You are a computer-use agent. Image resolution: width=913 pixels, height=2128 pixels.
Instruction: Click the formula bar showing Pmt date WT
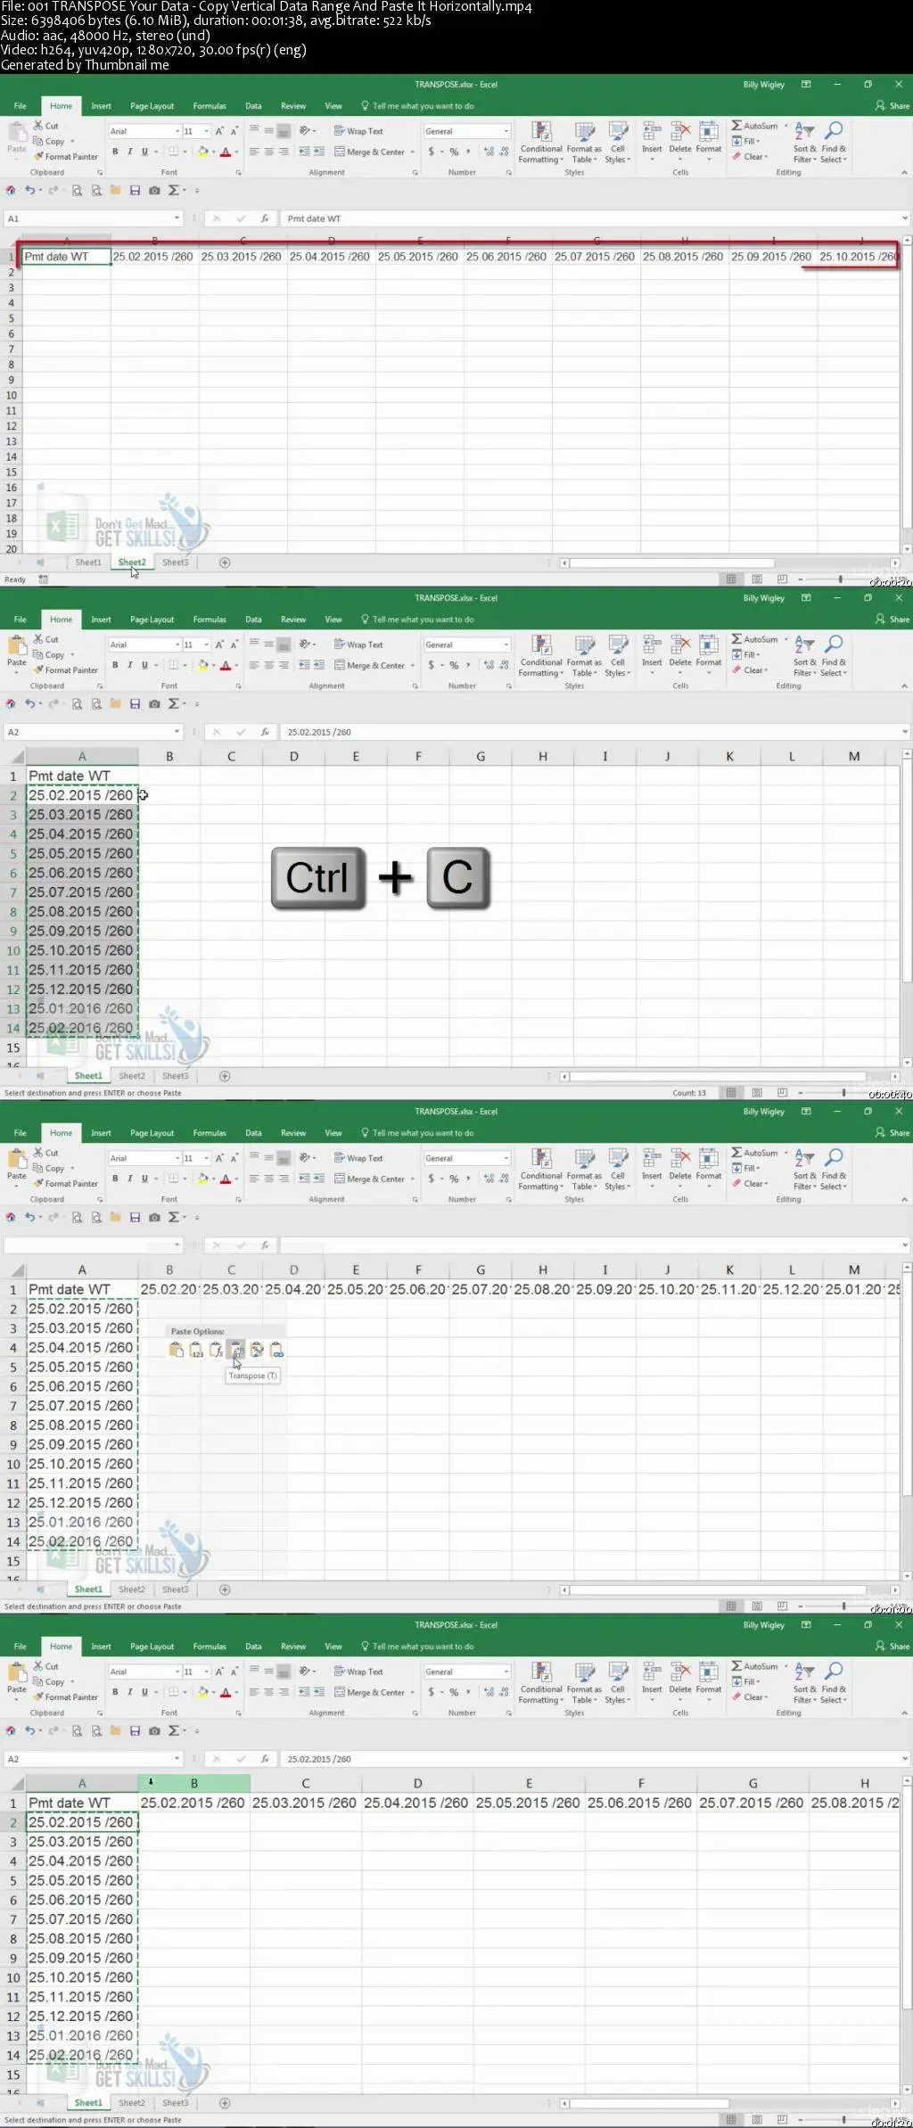[x=593, y=218]
